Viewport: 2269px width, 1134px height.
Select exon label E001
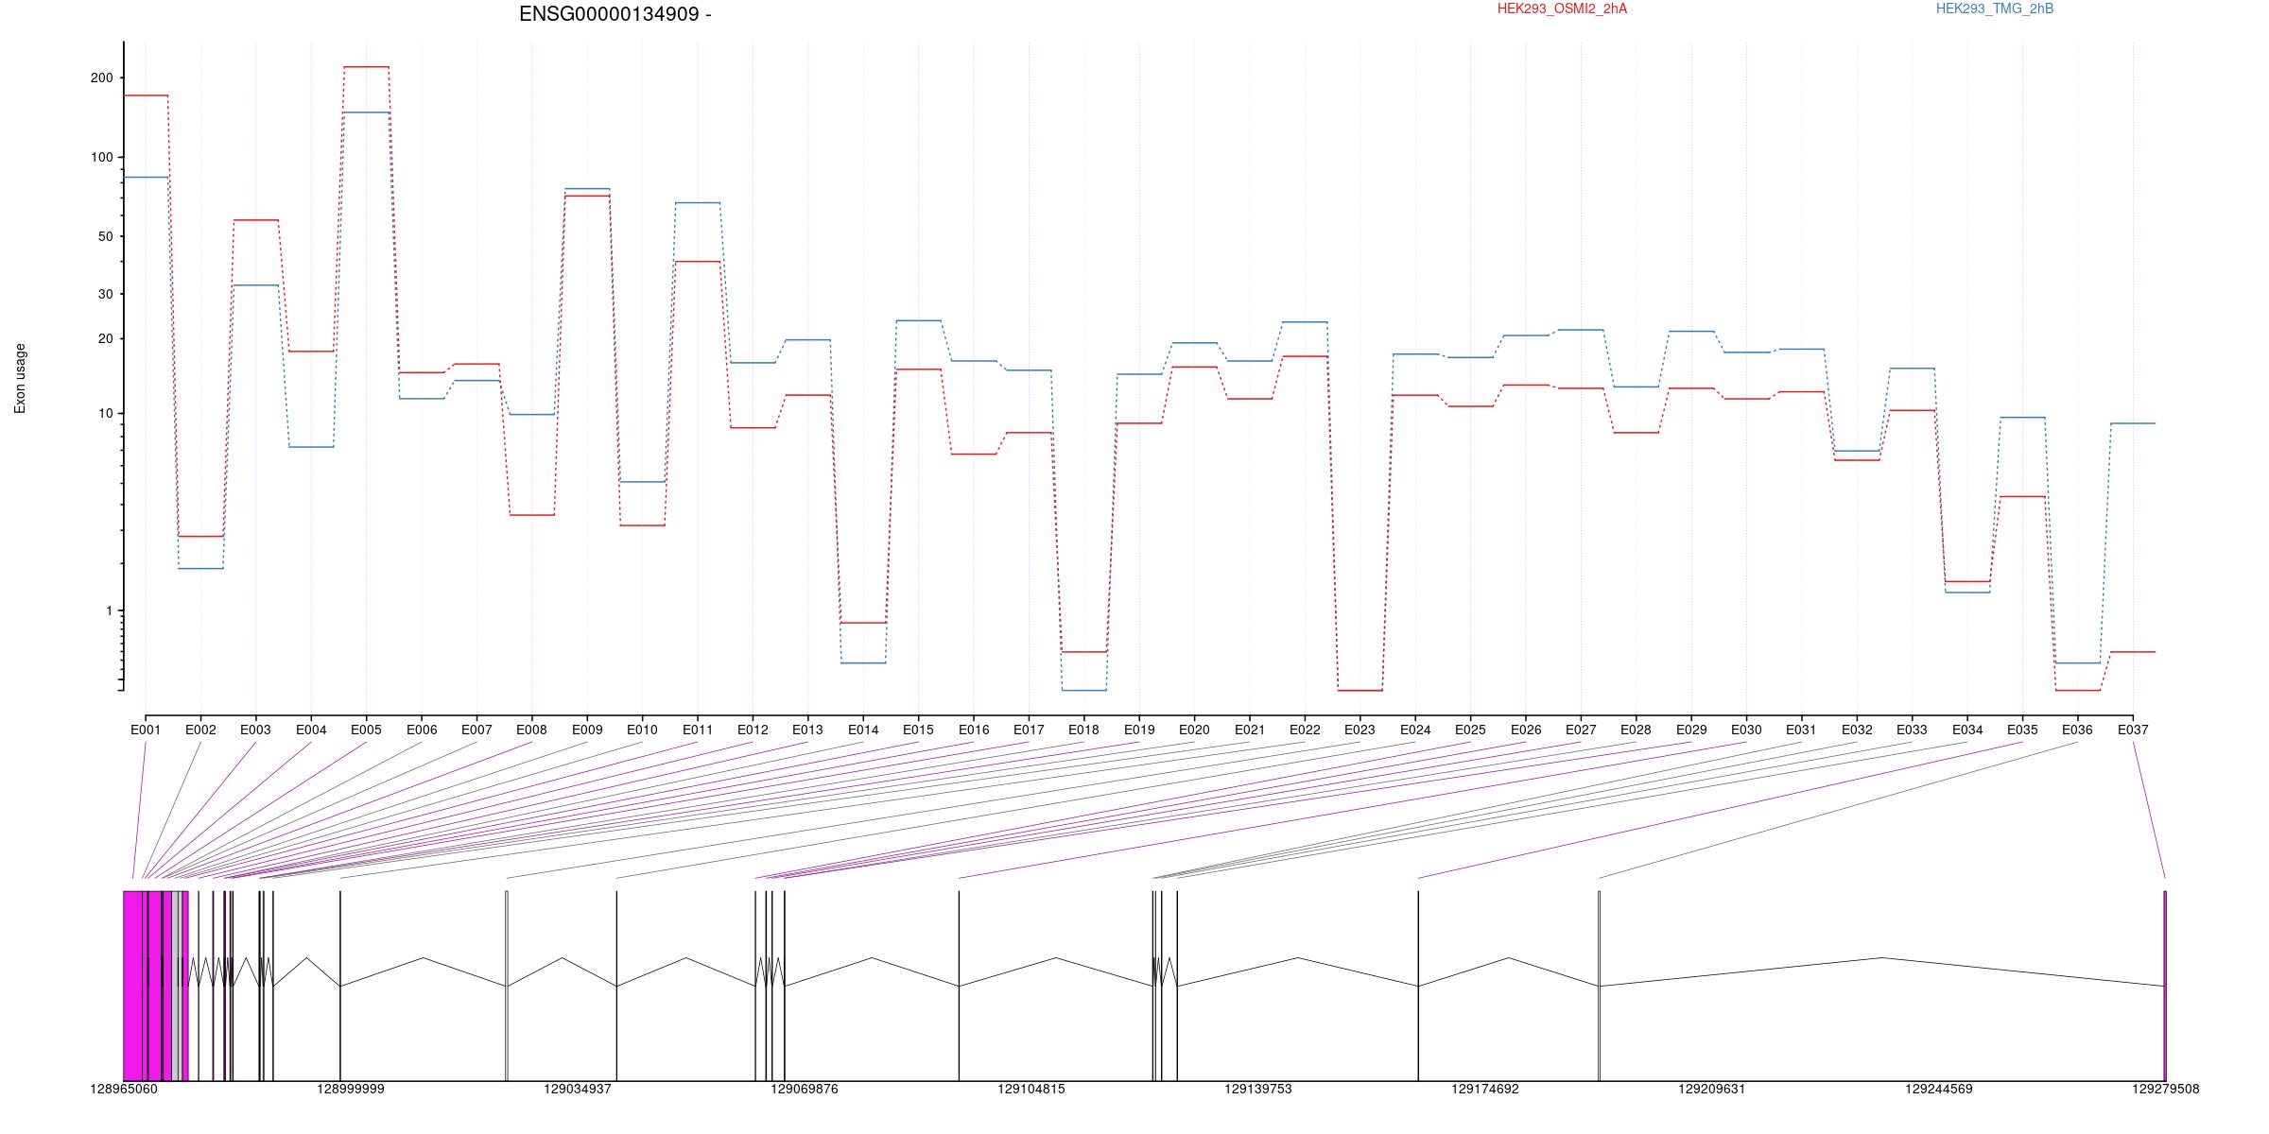tap(146, 730)
